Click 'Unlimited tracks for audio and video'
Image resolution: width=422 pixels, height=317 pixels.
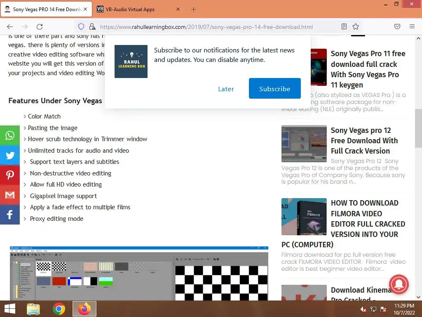click(x=78, y=150)
